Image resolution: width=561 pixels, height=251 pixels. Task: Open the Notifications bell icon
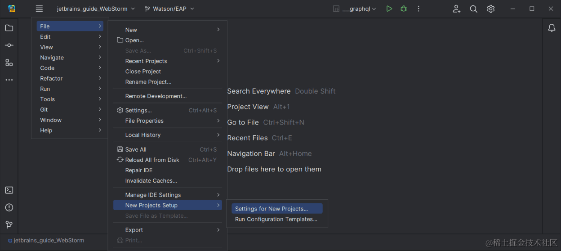pos(552,28)
